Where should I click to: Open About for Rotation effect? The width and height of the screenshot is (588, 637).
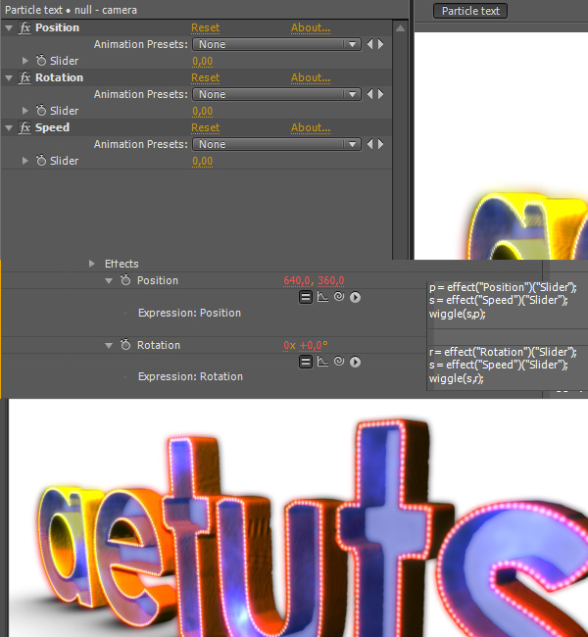(x=311, y=78)
